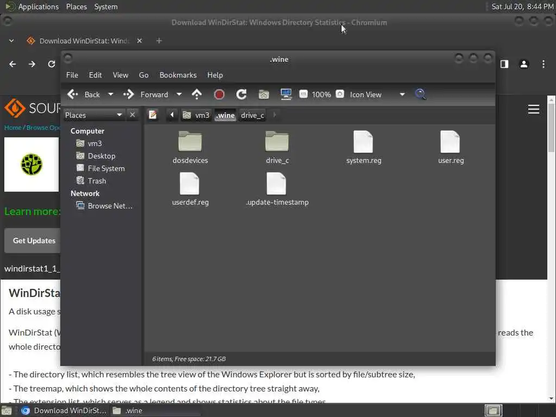Viewport: 556px width, 417px height.
Task: Zoom out with the minus icon
Action: (x=303, y=94)
